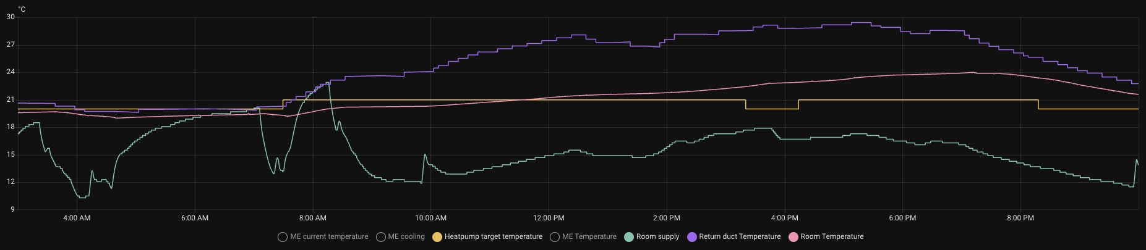Viewport: 1146px width, 250px height.
Task: Hide series via 'Room Temperature' label
Action: pyautogui.click(x=832, y=237)
